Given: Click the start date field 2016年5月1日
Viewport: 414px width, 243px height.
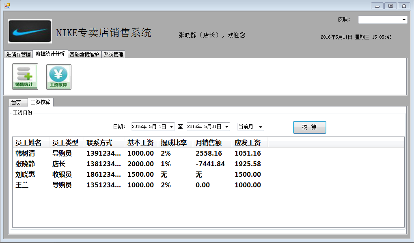Looking at the screenshot, I should point(153,127).
